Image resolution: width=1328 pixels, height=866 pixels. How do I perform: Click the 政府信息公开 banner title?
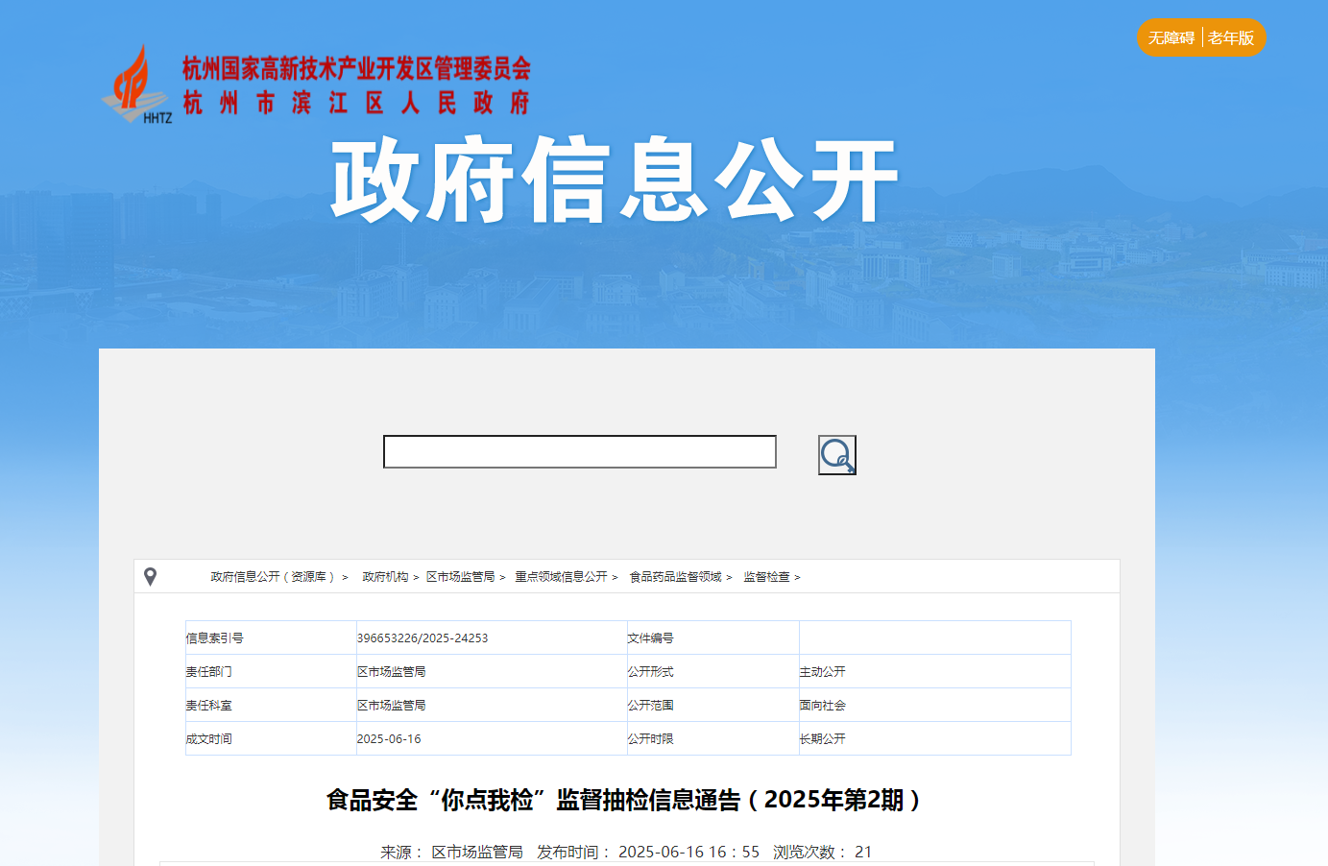[615, 180]
